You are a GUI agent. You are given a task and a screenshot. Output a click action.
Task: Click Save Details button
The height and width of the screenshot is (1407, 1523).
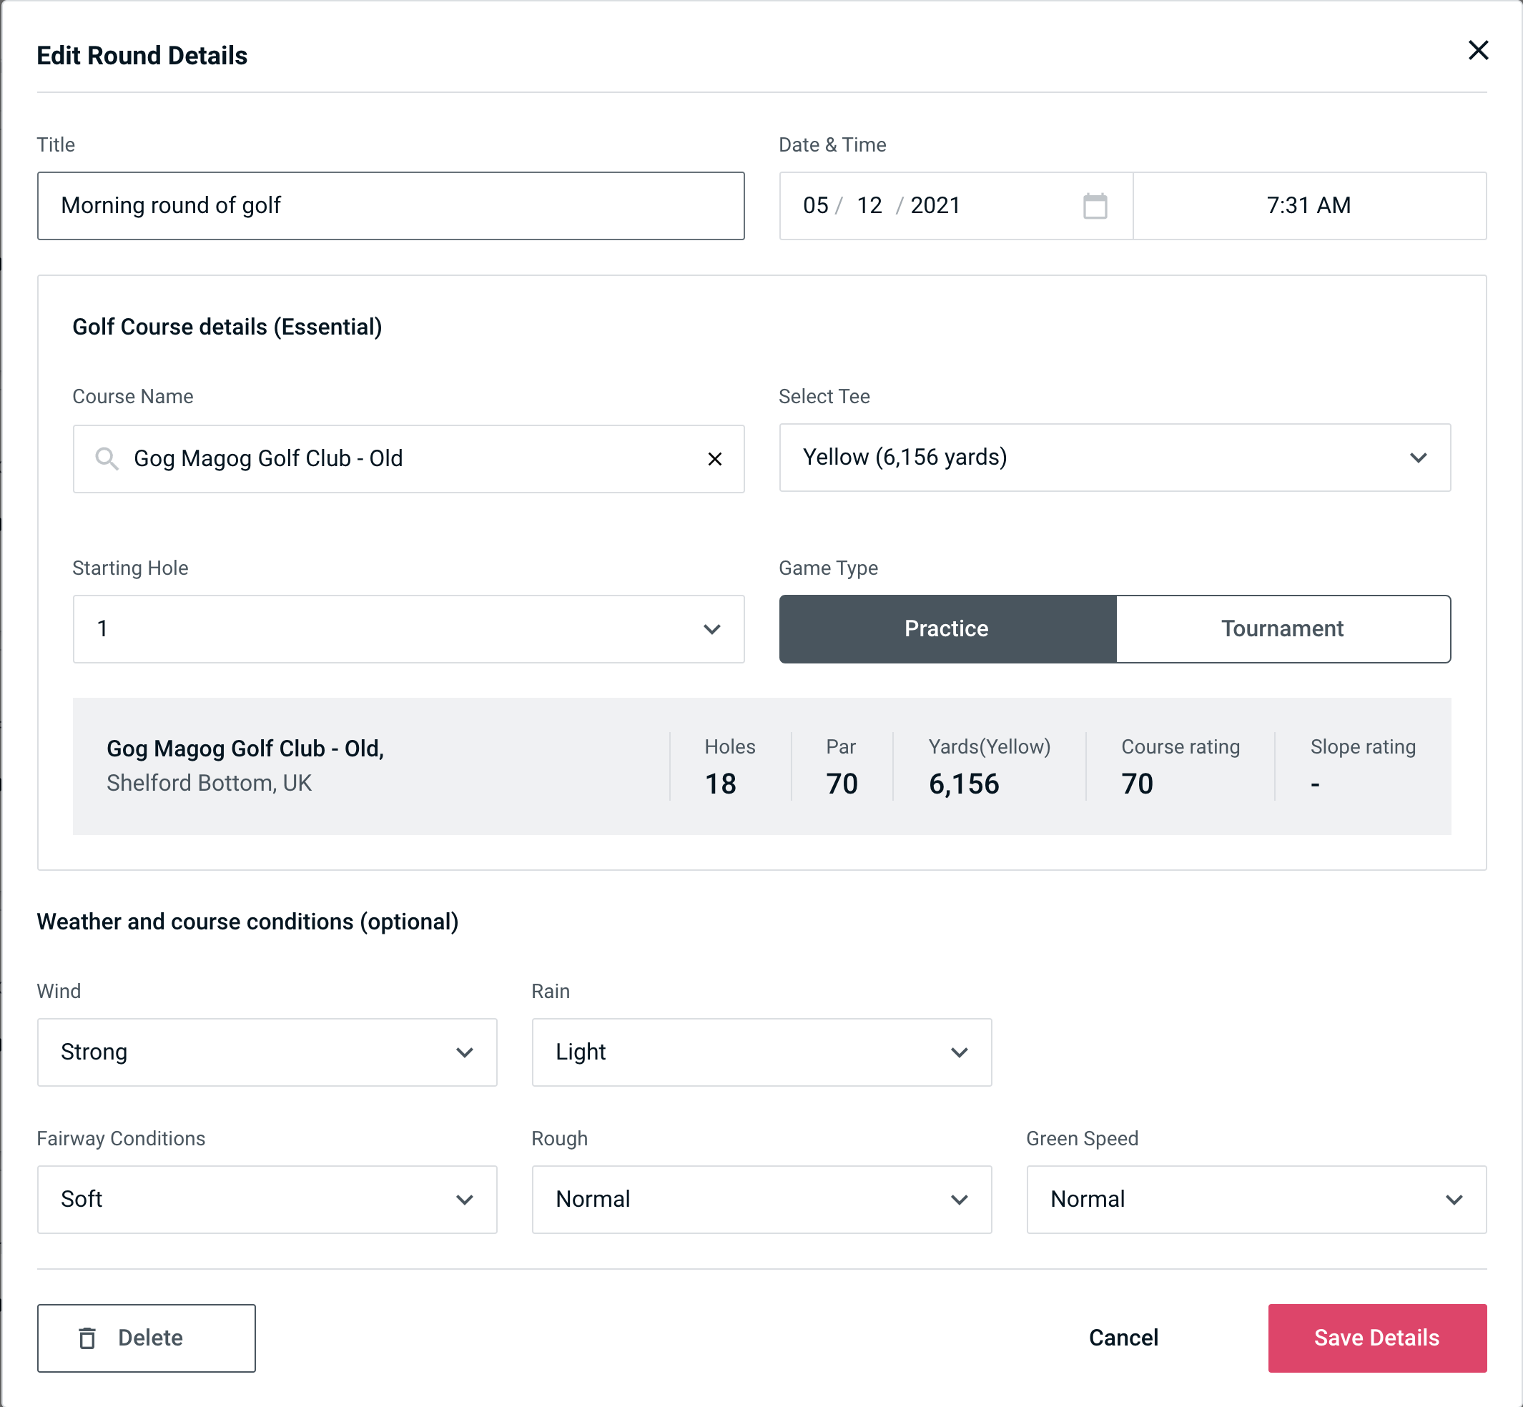point(1376,1338)
